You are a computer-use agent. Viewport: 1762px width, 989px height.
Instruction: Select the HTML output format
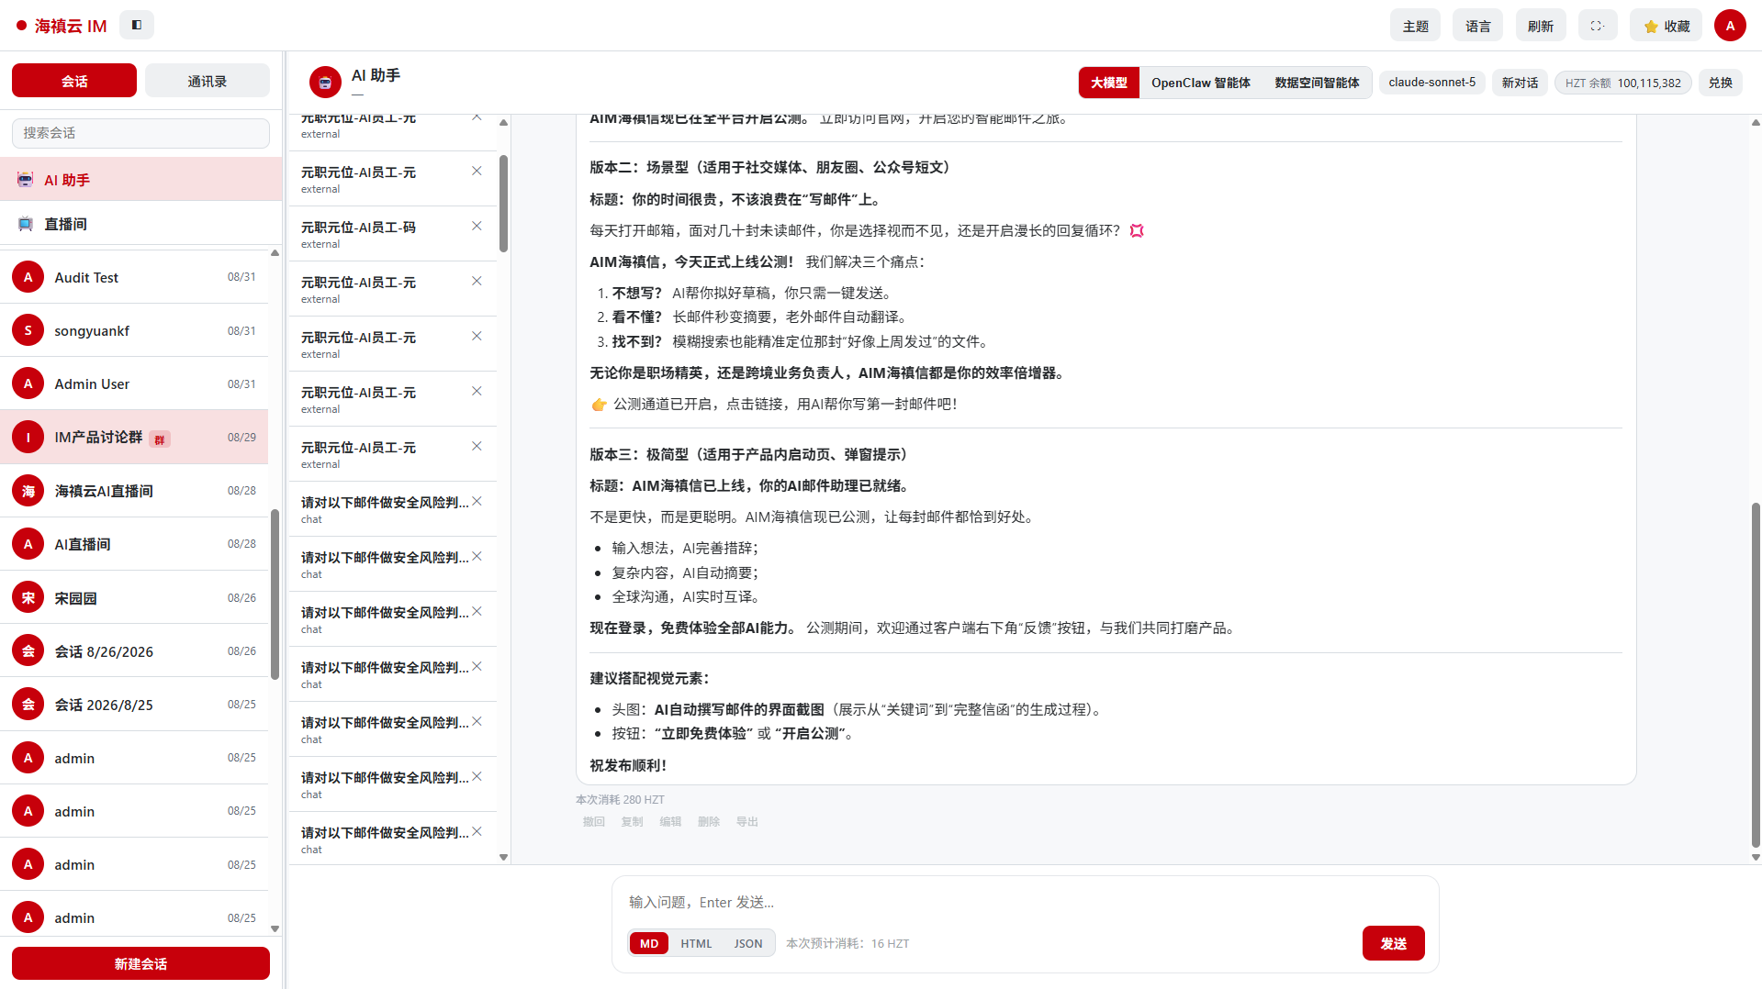(696, 943)
